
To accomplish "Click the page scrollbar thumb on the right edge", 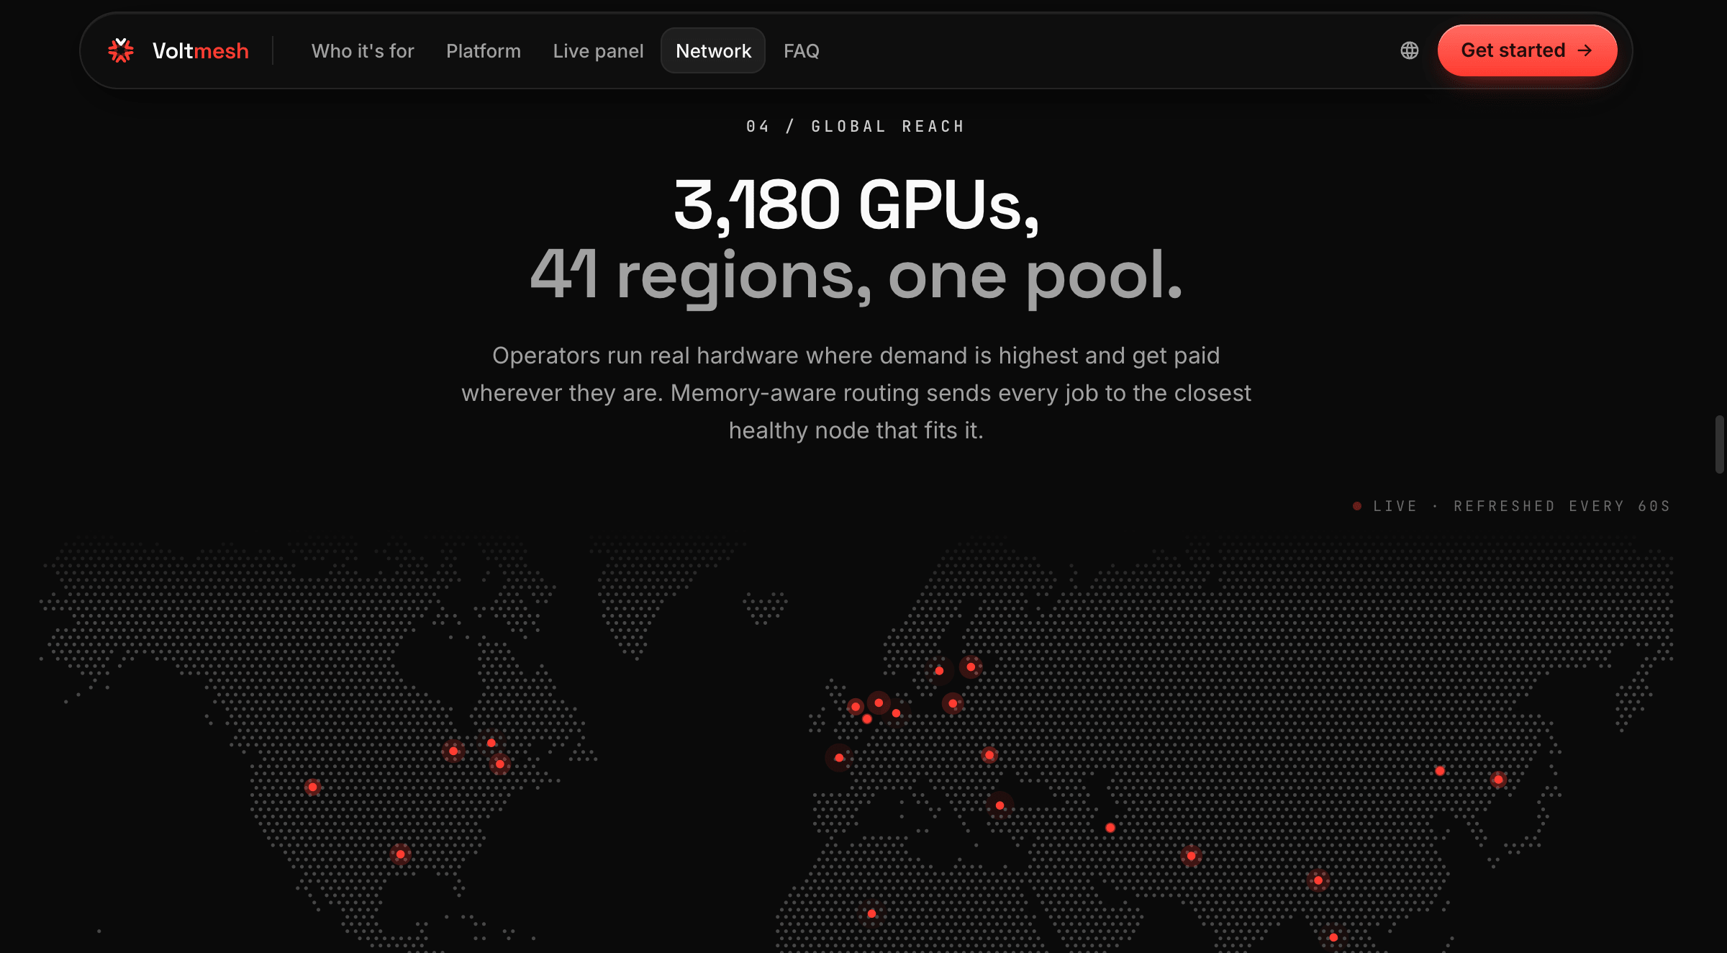I will 1720,444.
